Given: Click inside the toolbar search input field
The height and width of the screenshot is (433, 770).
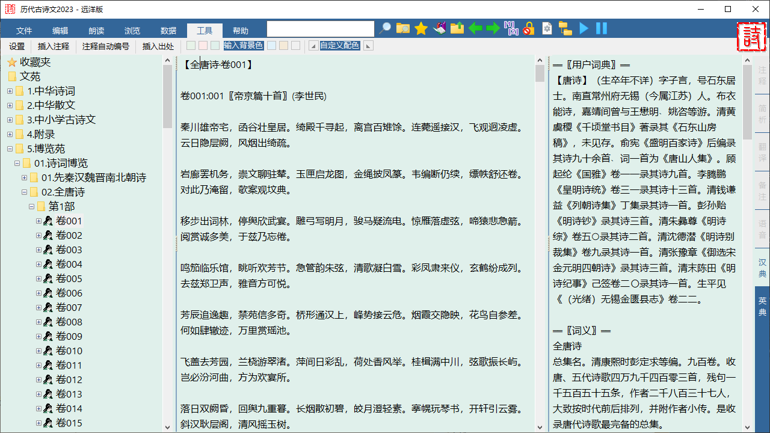Looking at the screenshot, I should coord(321,28).
